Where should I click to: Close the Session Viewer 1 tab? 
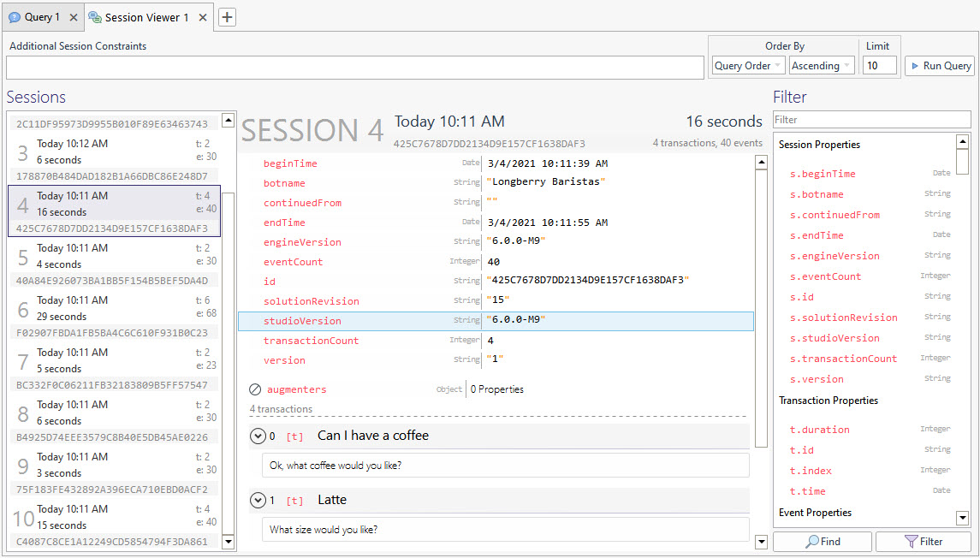tap(202, 16)
